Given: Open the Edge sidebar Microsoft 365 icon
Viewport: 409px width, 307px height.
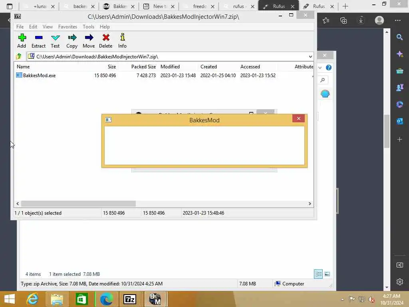Looking at the screenshot, I should (x=399, y=104).
